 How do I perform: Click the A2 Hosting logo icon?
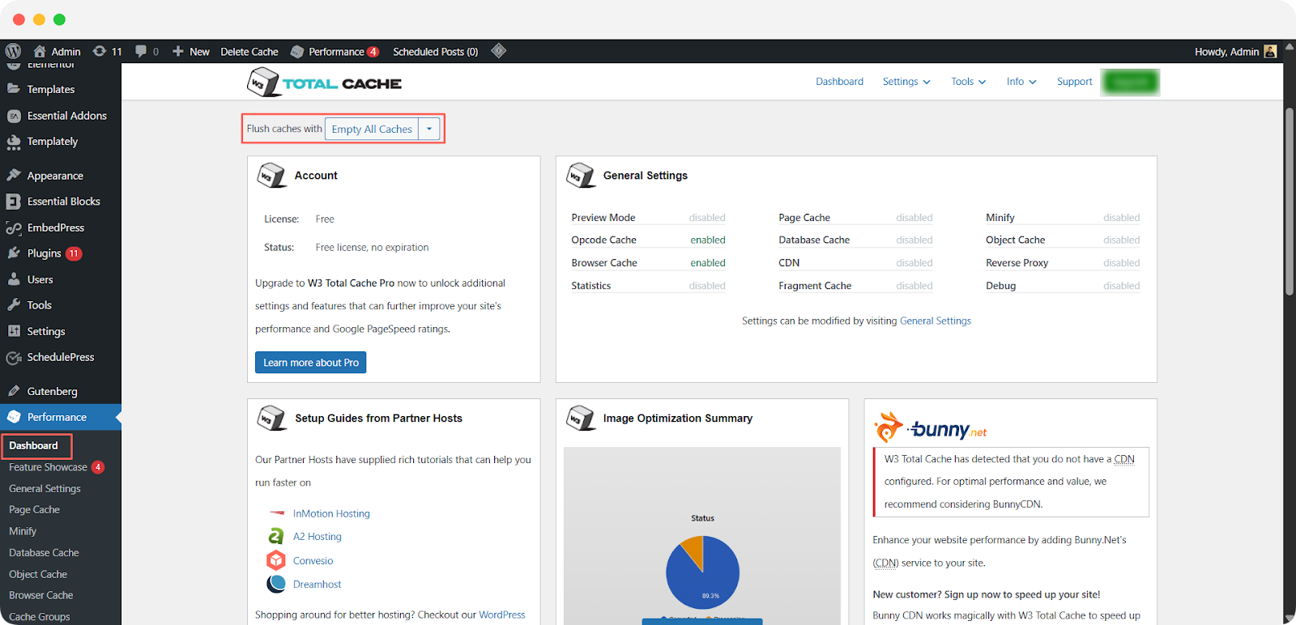point(276,536)
